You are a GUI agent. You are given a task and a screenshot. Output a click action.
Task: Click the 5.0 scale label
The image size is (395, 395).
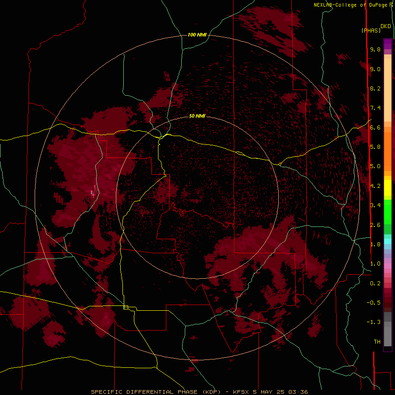click(x=375, y=166)
